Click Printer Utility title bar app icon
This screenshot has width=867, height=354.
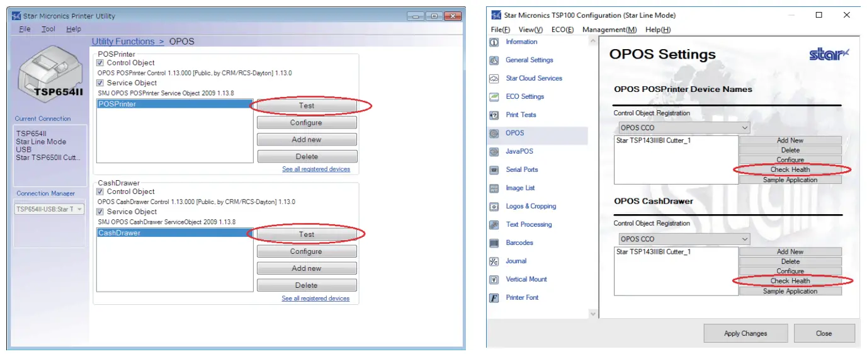click(16, 16)
